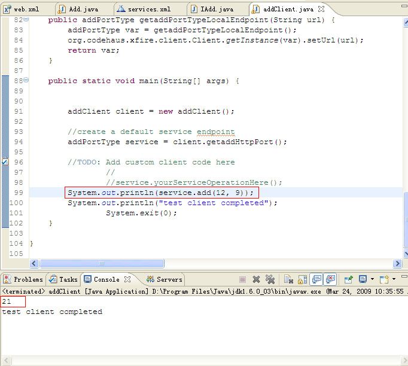408x366 pixels.
Task: Collapse method fold at line 82
Action: tap(26, 19)
